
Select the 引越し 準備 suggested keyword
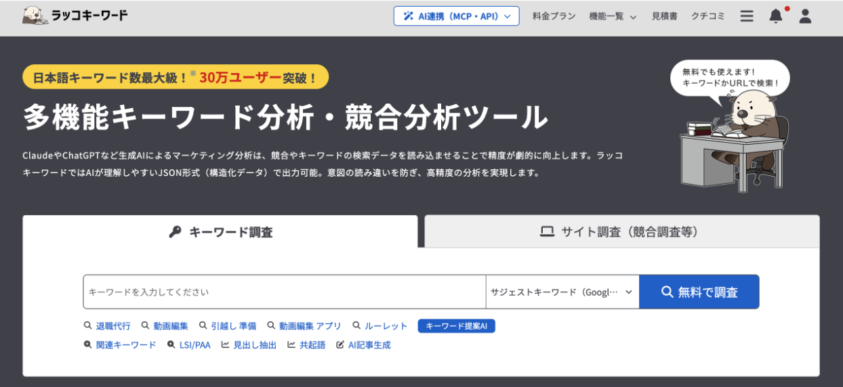233,325
